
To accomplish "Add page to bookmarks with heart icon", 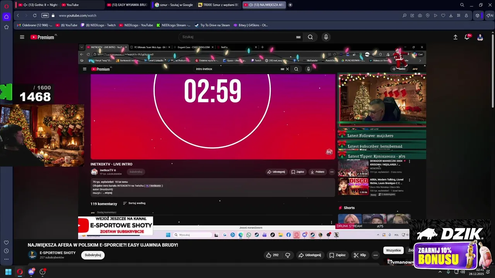I will point(443,15).
